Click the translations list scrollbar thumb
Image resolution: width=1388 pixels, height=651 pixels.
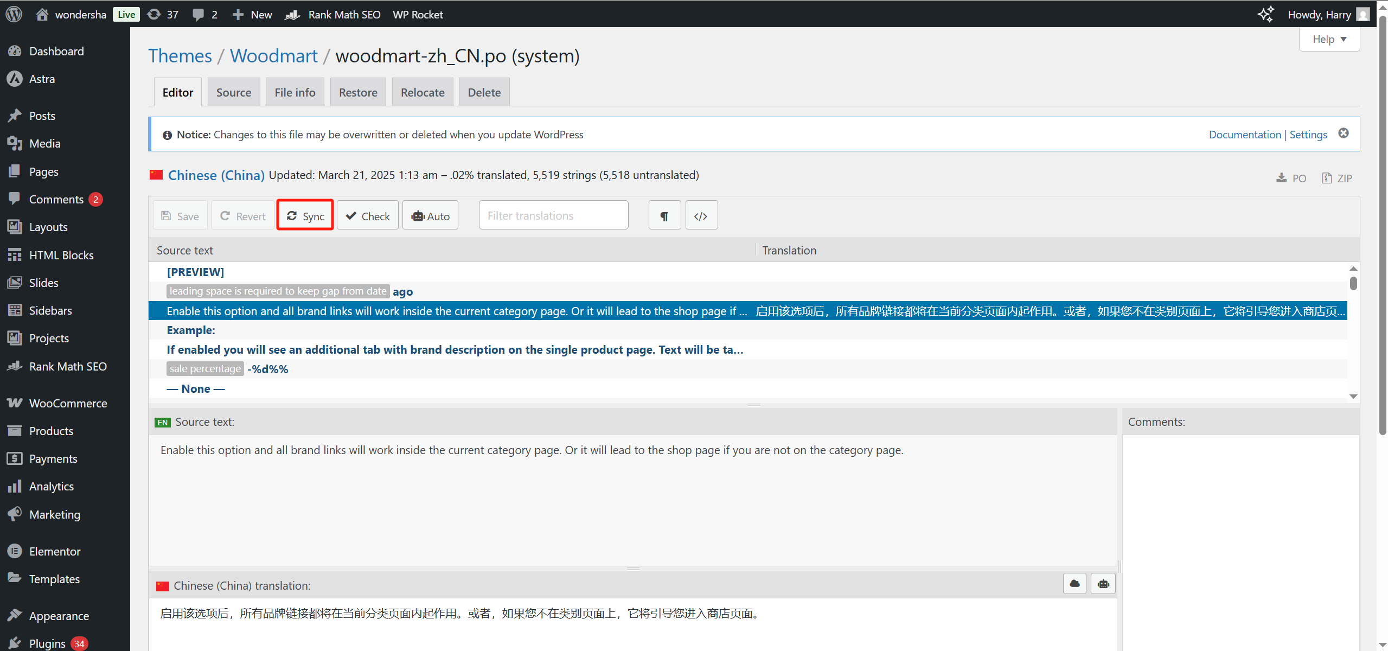[1353, 284]
